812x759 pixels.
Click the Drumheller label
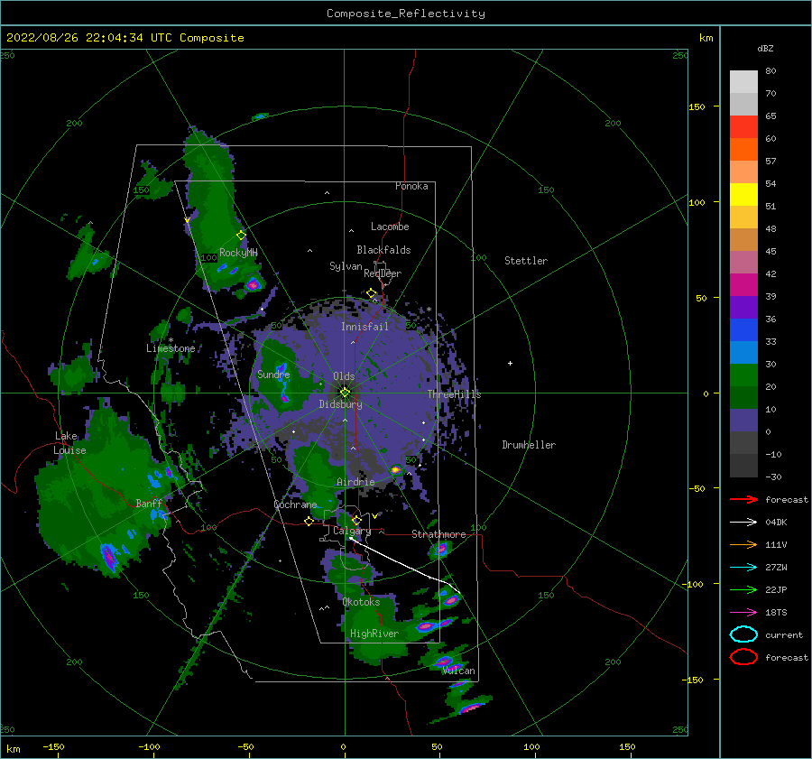529,445
